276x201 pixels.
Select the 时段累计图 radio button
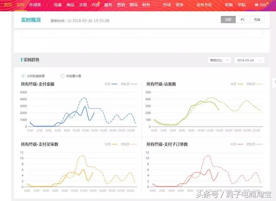click(62, 76)
